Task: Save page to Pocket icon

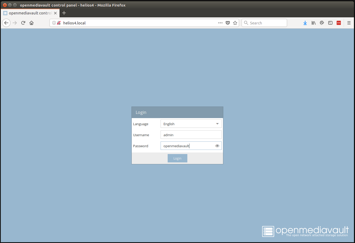Action: [x=228, y=23]
